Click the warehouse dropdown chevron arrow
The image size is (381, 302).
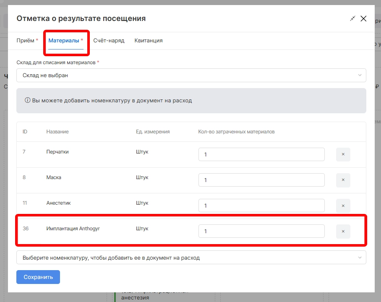[x=360, y=75]
